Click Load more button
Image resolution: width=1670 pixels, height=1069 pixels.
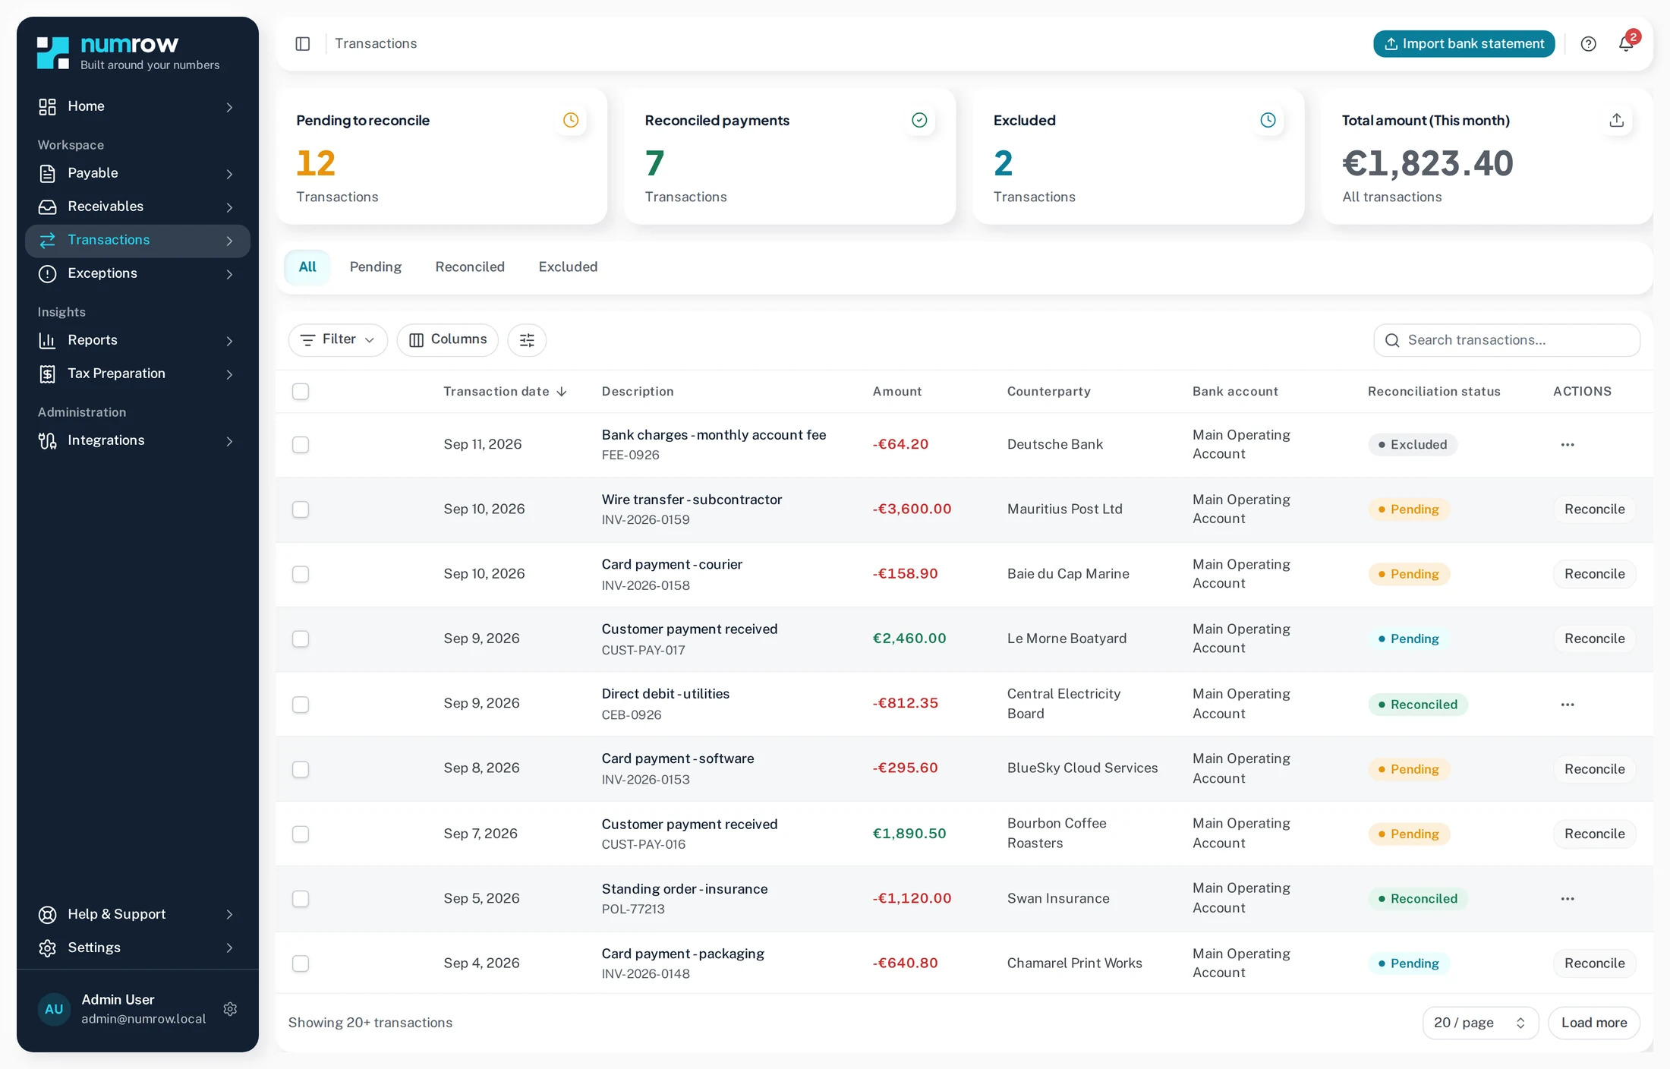point(1593,1023)
